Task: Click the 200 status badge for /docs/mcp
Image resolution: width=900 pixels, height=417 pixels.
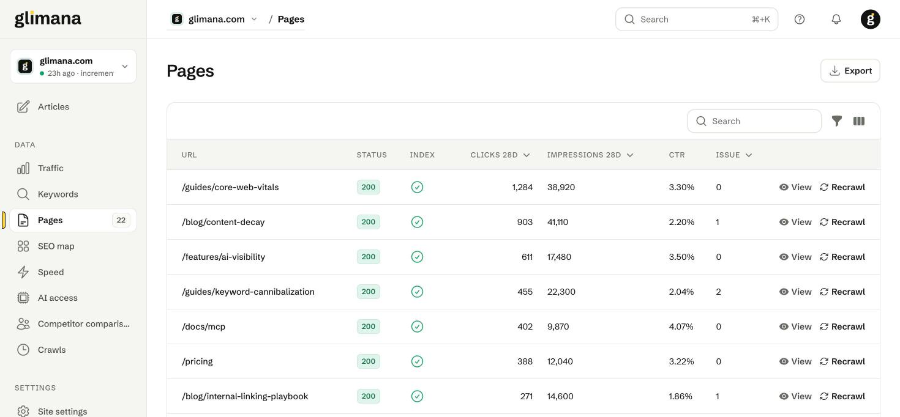Action: (x=369, y=327)
